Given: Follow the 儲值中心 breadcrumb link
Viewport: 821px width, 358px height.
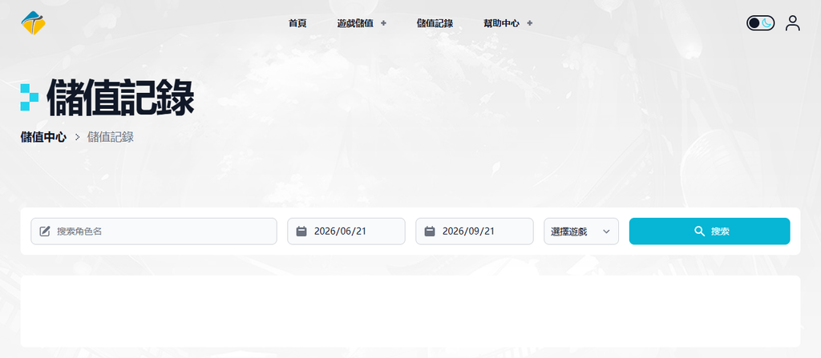Looking at the screenshot, I should 43,137.
